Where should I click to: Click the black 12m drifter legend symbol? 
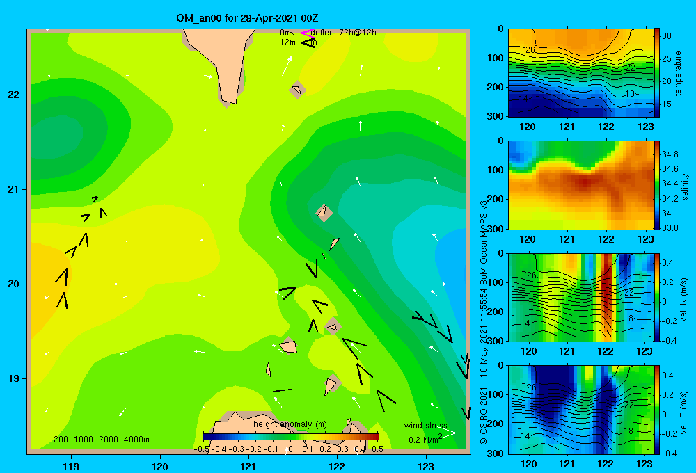308,43
